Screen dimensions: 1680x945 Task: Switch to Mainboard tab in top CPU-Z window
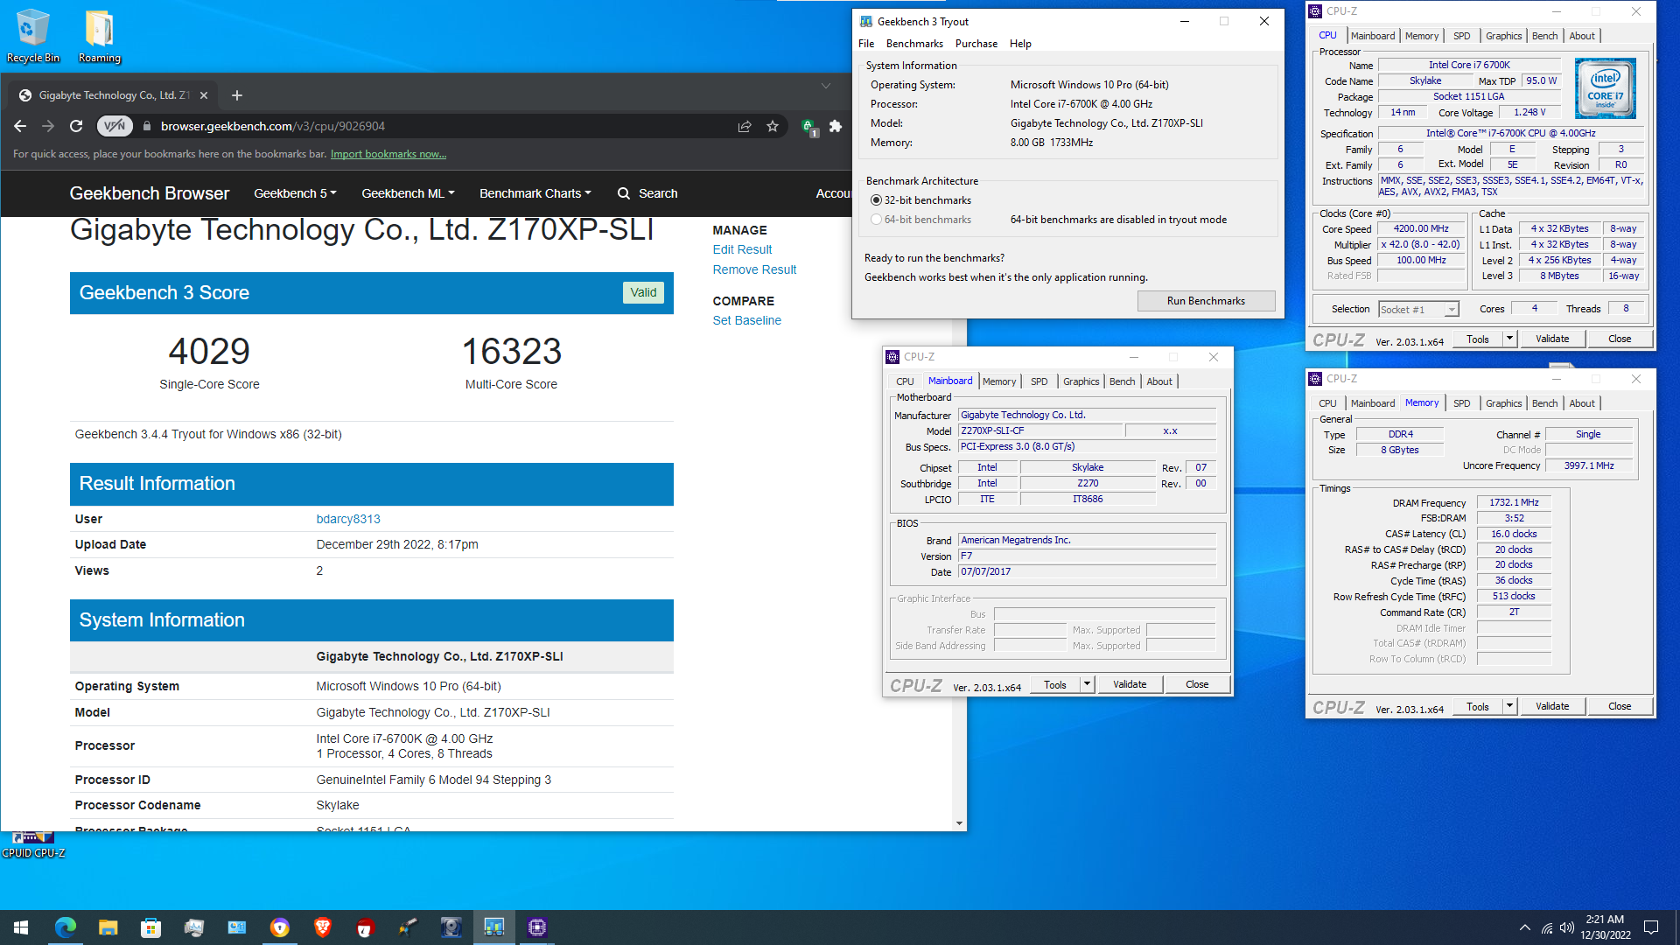click(x=1372, y=36)
